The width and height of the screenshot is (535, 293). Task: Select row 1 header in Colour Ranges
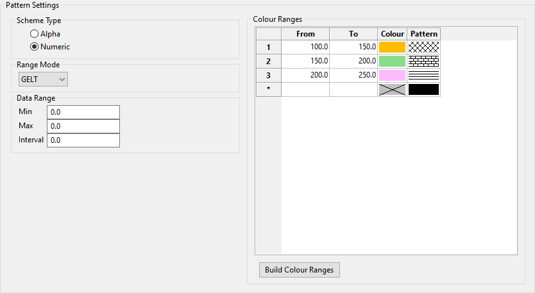(x=268, y=47)
